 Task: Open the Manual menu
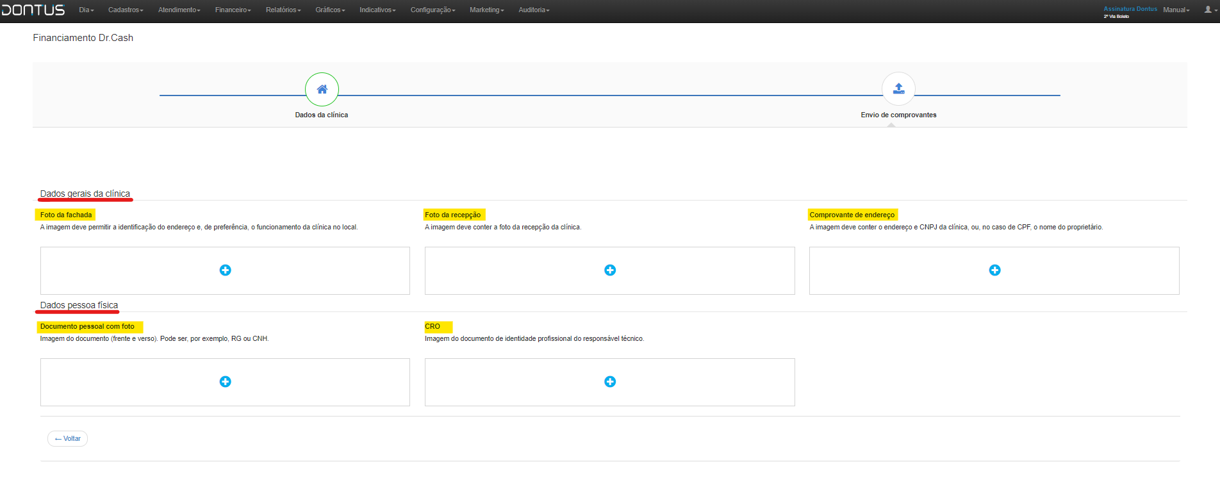click(1176, 10)
